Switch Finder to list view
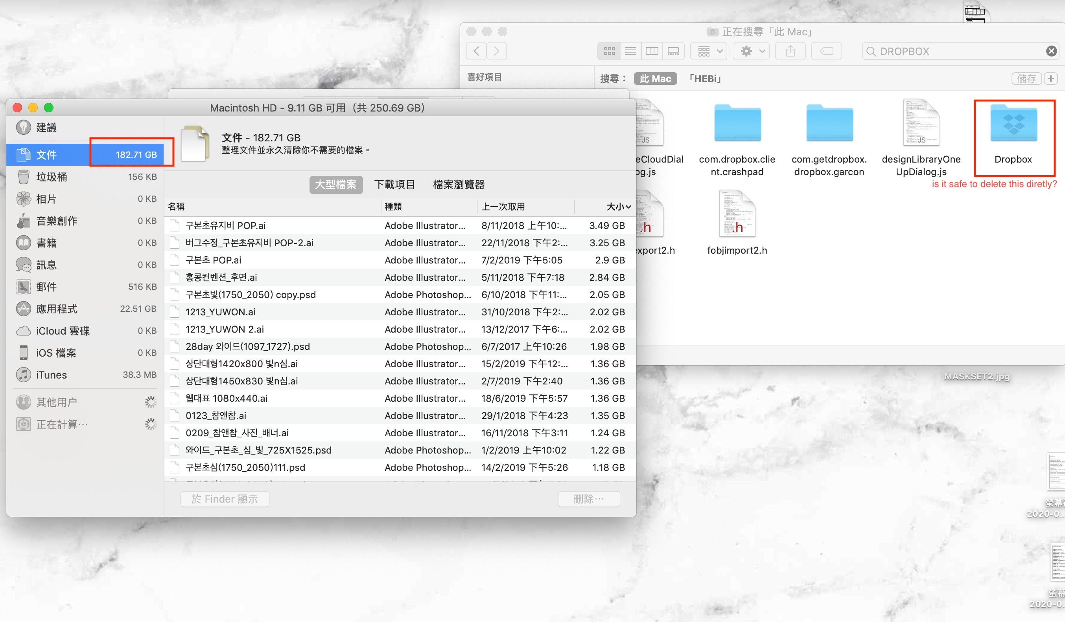 coord(630,51)
